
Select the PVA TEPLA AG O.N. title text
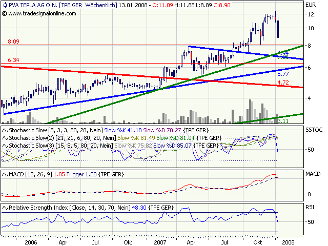[x=32, y=5]
